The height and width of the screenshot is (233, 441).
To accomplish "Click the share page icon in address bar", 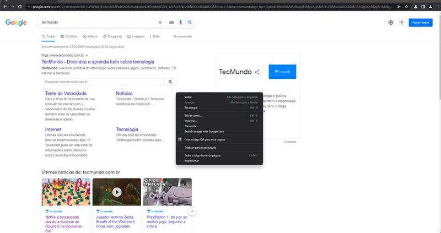I will tap(399, 7).
